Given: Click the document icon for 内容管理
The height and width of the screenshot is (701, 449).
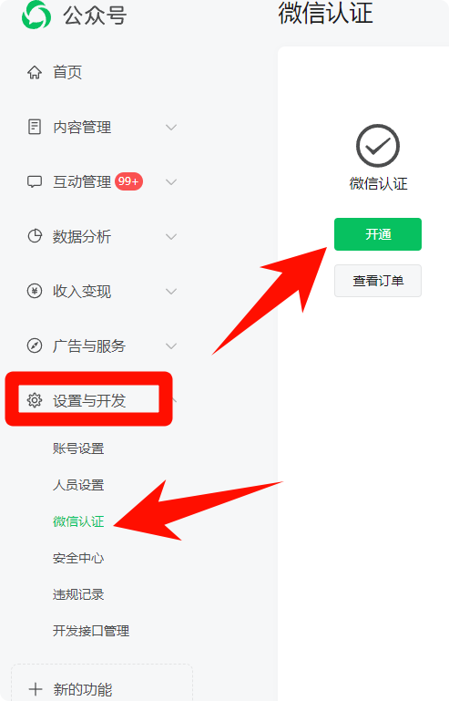Looking at the screenshot, I should 35,127.
